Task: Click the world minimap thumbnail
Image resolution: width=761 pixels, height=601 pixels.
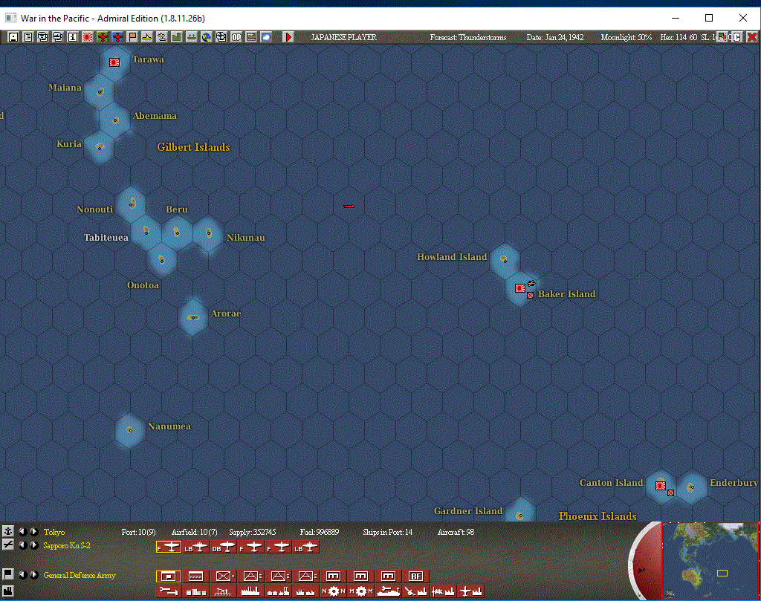Action: pos(710,560)
